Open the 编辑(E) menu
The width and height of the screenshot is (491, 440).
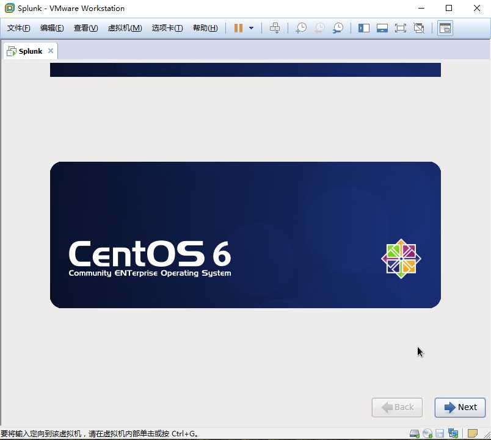coord(52,28)
